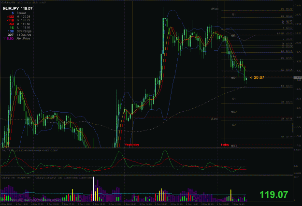This screenshot has width=302, height=206.
Task: Select the R1 pivot level label
Action: tap(234, 15)
